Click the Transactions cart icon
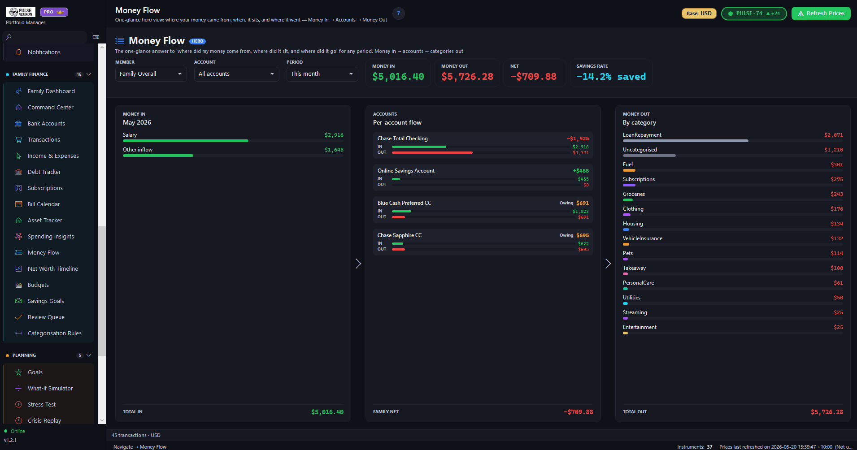This screenshot has height=450, width=857. (18, 140)
